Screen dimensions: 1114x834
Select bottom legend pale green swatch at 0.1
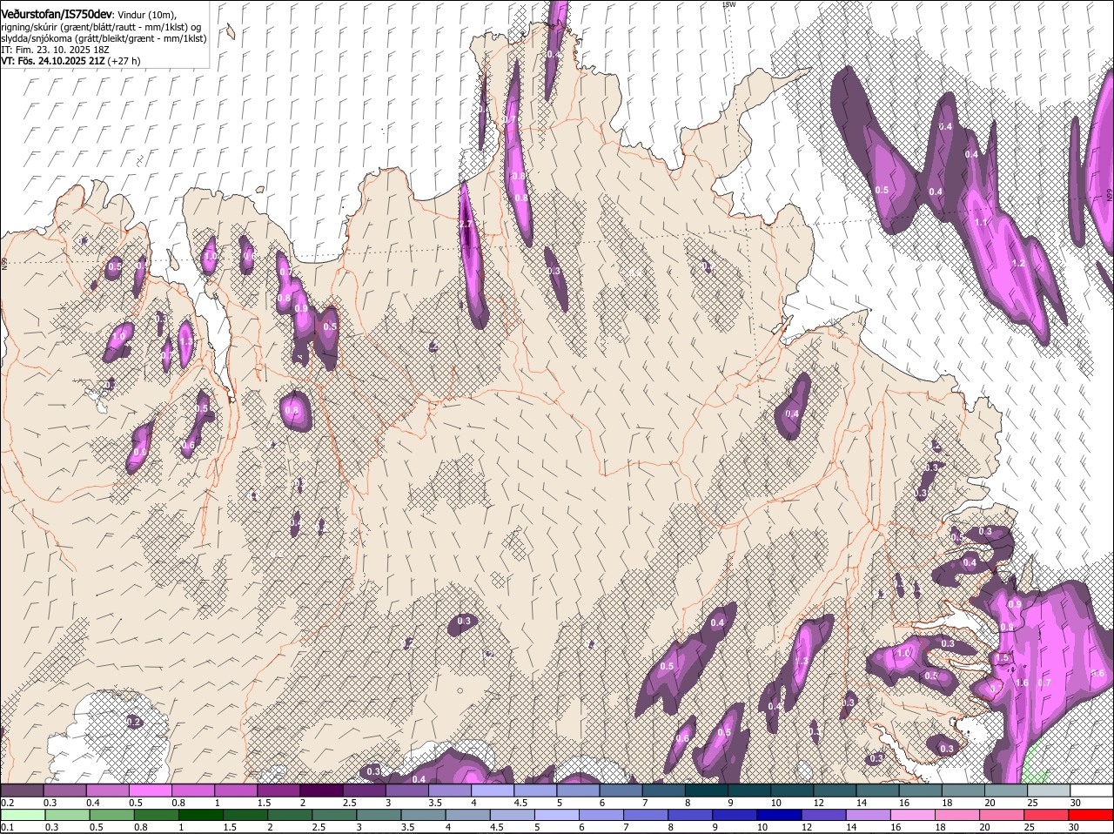click(x=22, y=815)
